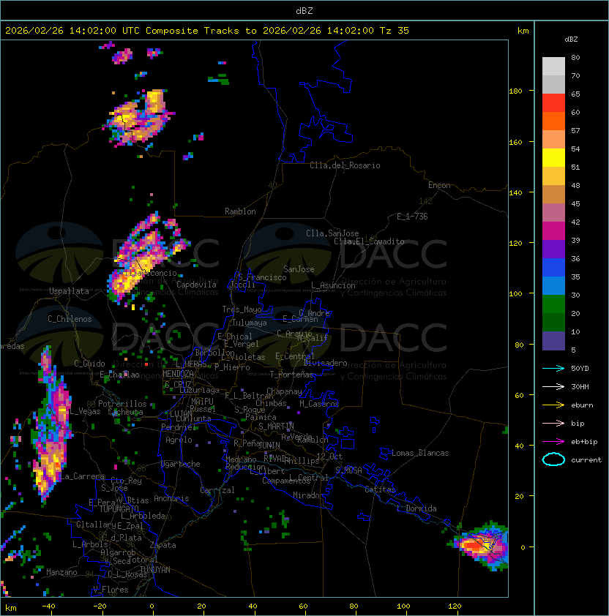Click the 'Lomas_Blancas' map label
The width and height of the screenshot is (609, 616).
click(420, 453)
